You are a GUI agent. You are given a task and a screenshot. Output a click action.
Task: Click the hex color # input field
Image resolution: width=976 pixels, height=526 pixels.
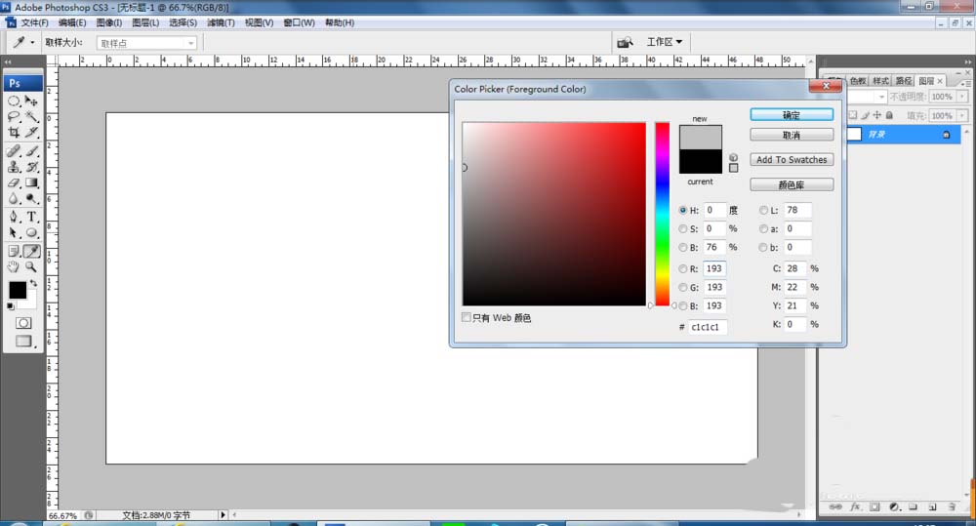(x=708, y=328)
